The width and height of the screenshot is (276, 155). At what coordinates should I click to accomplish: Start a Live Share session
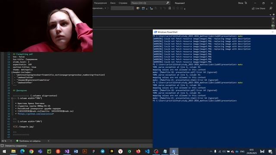point(258,9)
